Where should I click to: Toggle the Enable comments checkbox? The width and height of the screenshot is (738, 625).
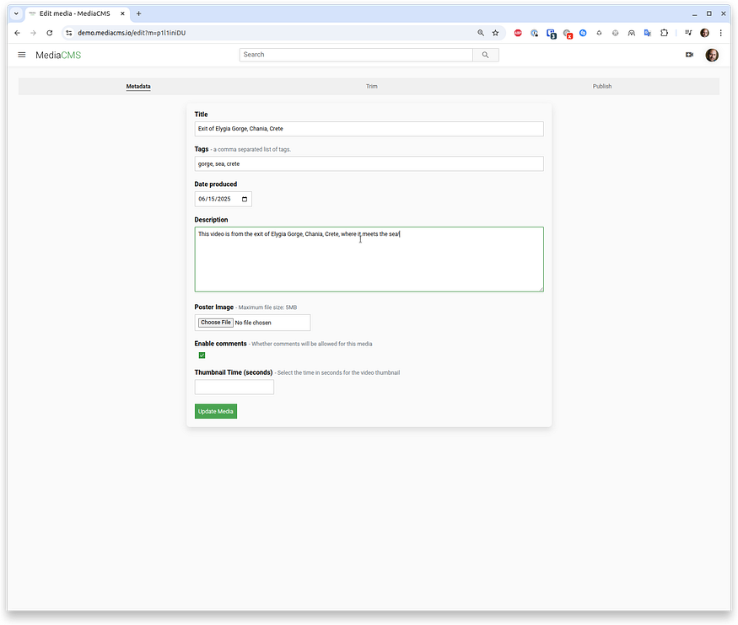pyautogui.click(x=201, y=355)
